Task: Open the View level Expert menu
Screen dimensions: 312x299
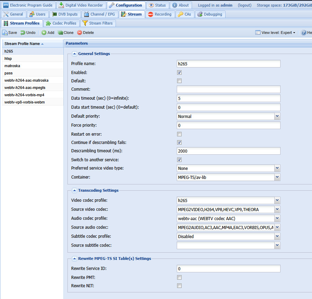Action: (276, 33)
